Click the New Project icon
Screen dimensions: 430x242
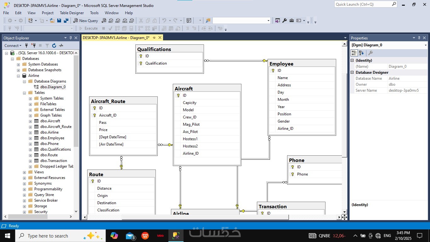point(31,20)
